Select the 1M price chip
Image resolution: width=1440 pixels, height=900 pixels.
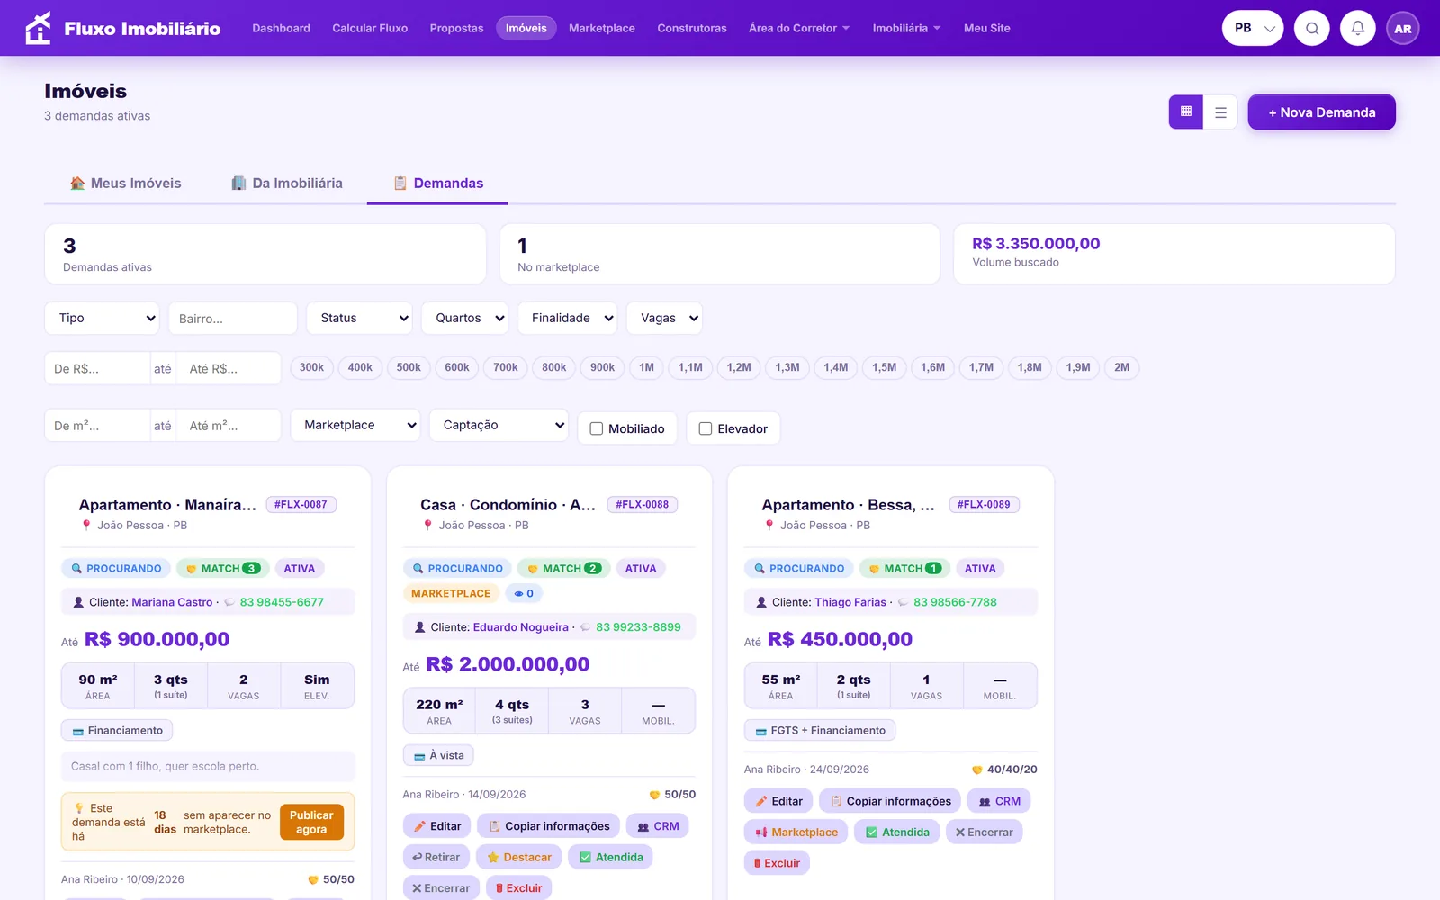[x=646, y=367]
